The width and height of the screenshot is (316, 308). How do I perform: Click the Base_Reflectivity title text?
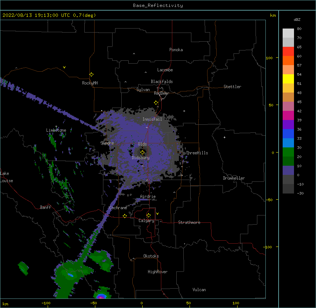158,5
